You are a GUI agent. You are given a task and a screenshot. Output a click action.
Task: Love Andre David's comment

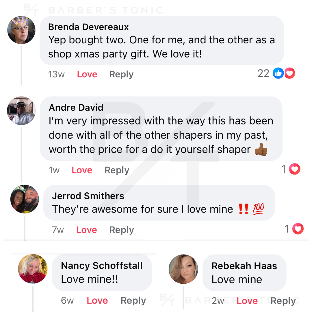click(82, 170)
